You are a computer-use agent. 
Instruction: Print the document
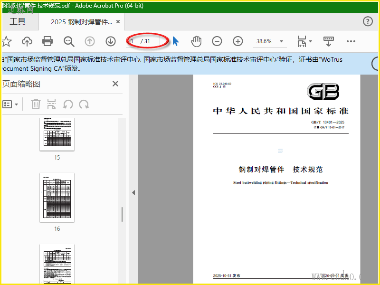[x=47, y=41]
